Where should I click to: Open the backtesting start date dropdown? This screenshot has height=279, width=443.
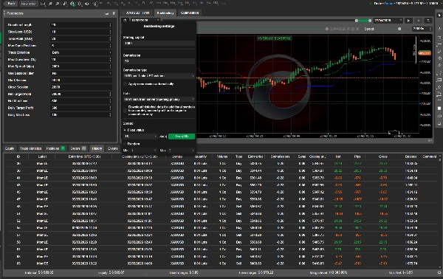tap(145, 21)
